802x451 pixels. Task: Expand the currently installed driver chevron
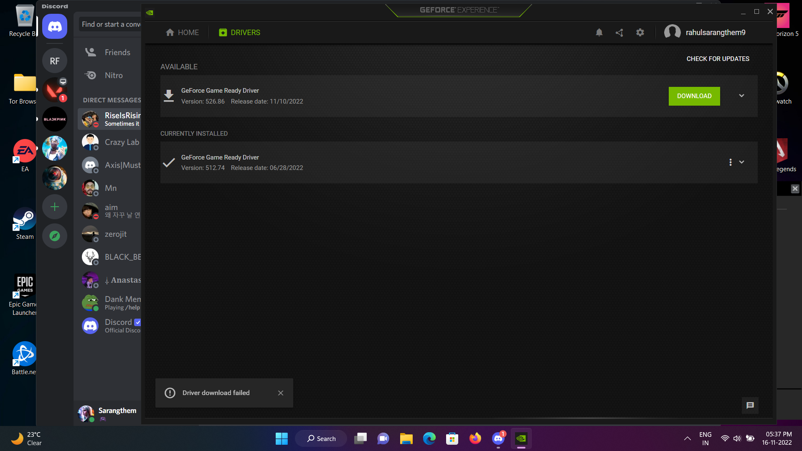pyautogui.click(x=742, y=162)
